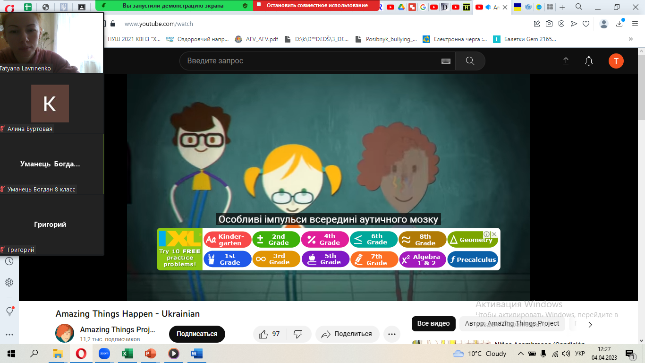The image size is (645, 363).
Task: Close the active YouTube tab
Action: tap(506, 7)
